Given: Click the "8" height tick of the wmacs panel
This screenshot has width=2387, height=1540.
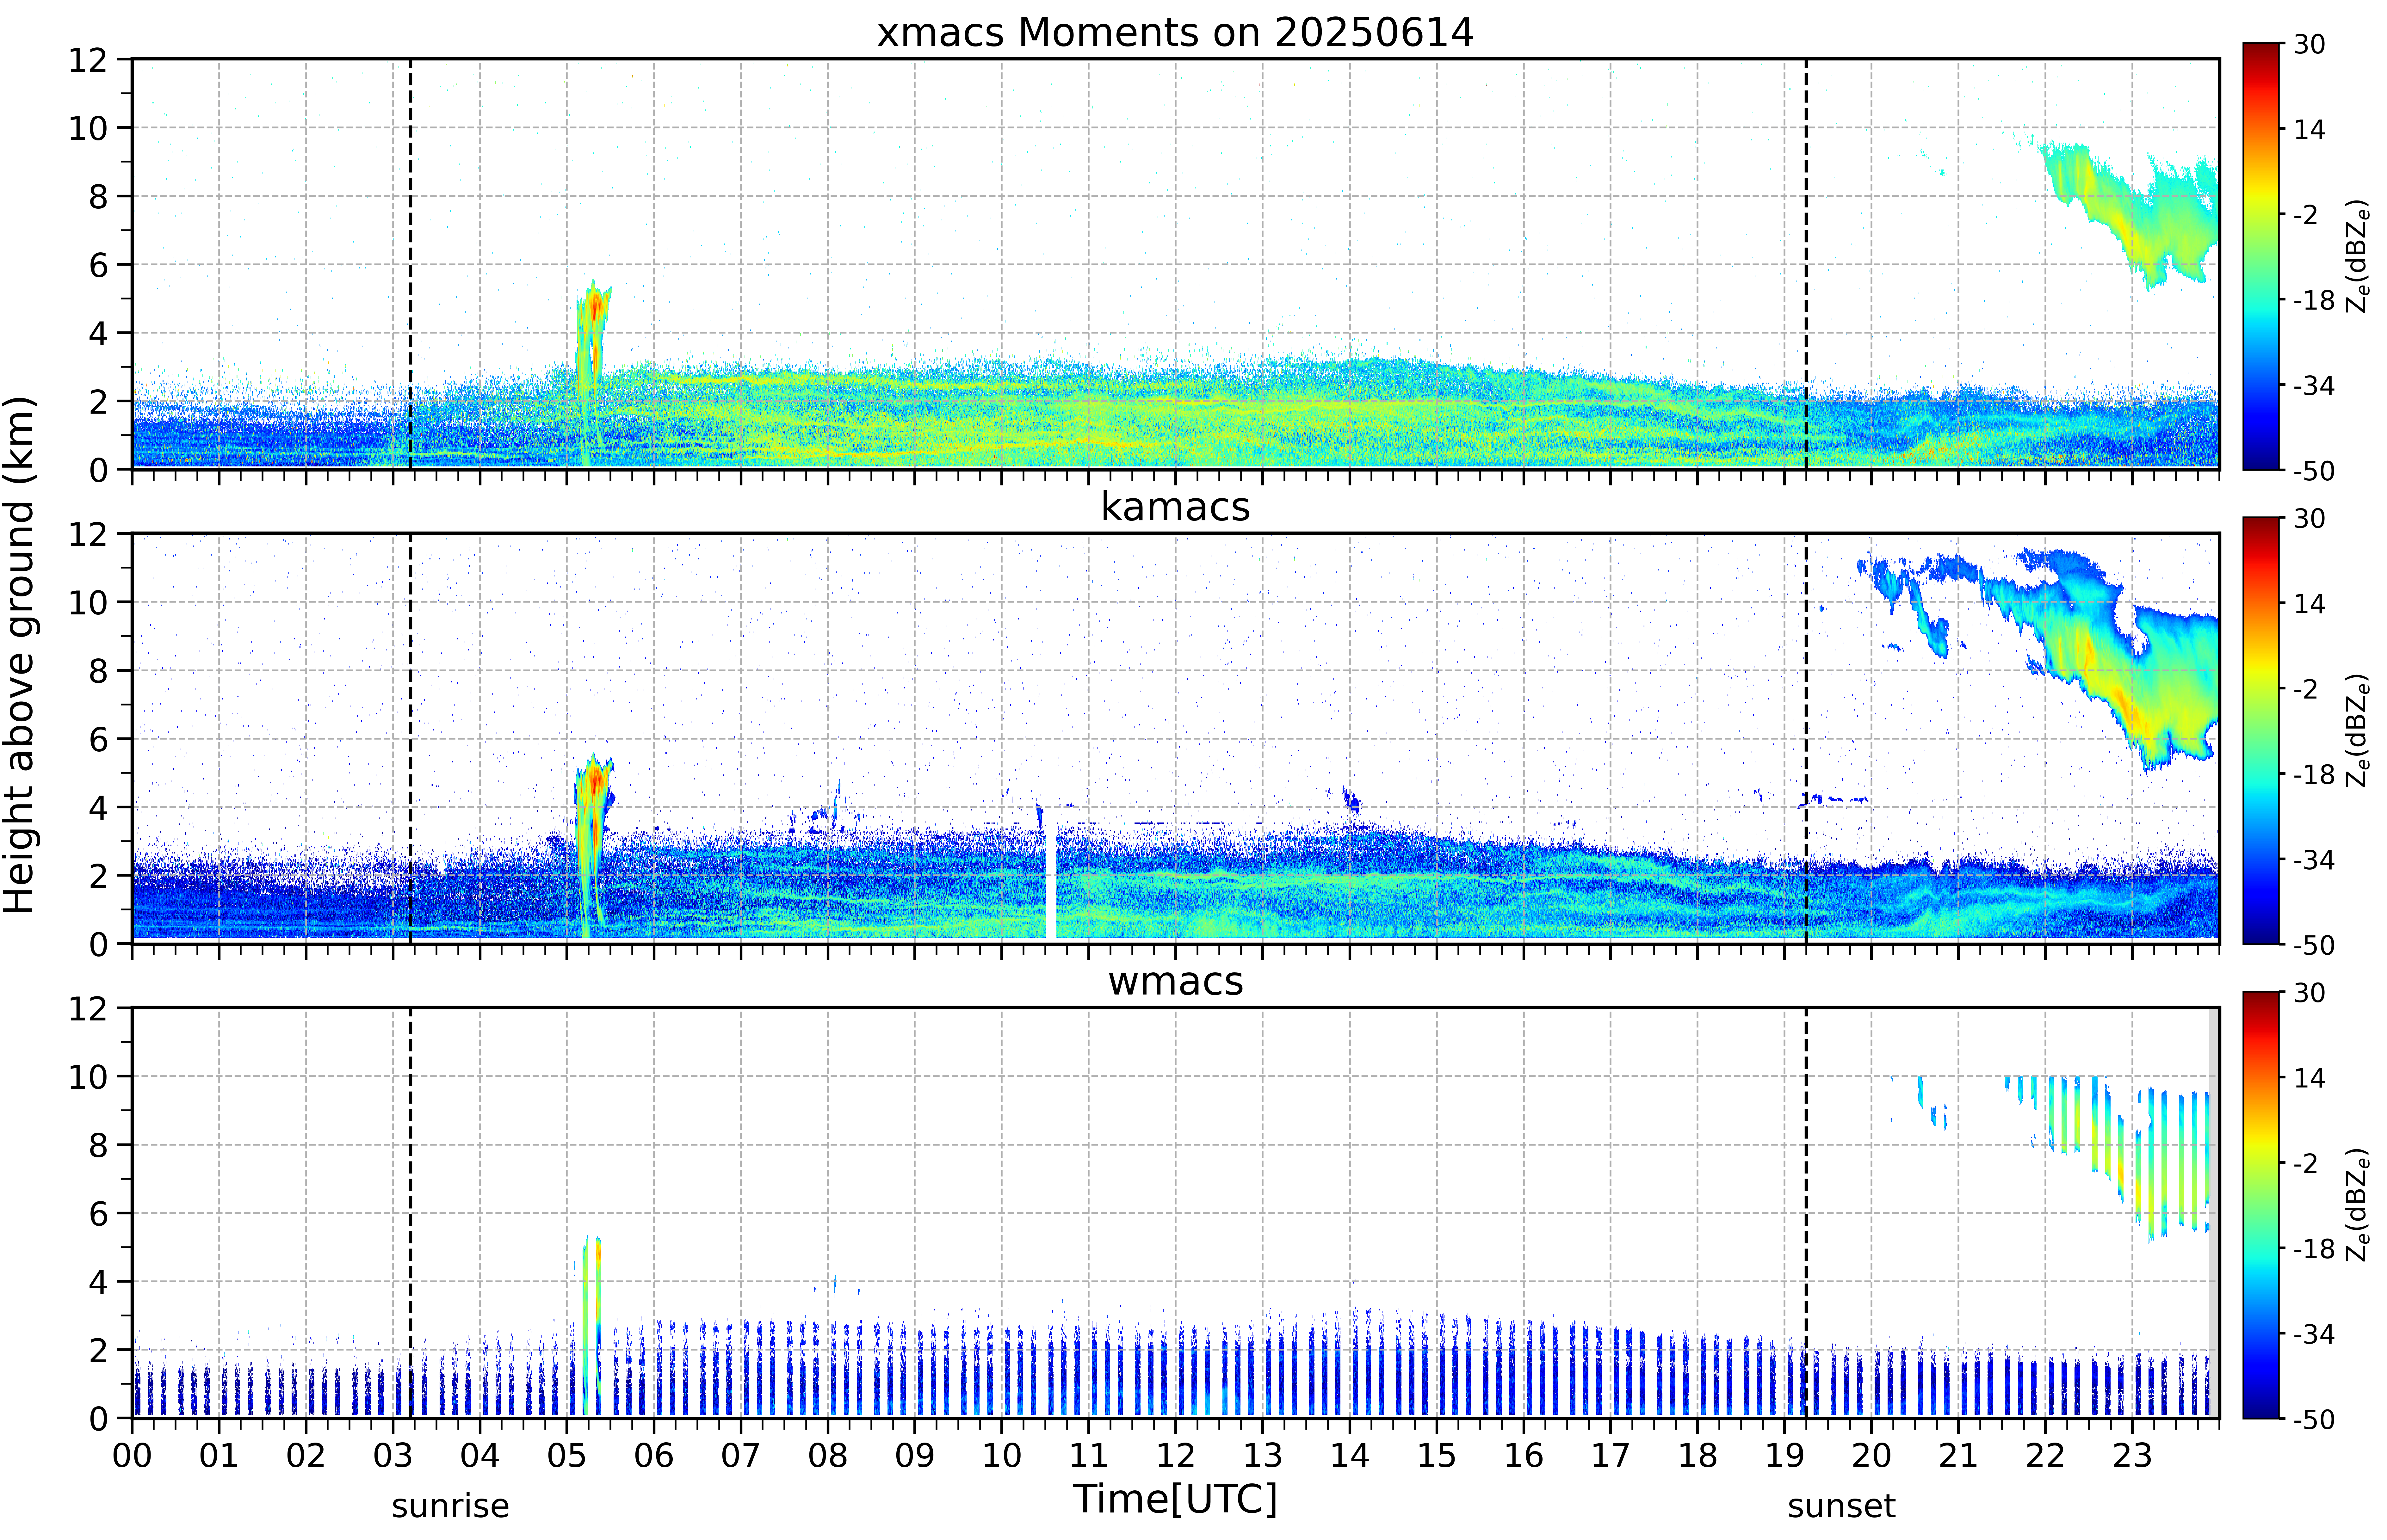Looking at the screenshot, I should 98,1145.
